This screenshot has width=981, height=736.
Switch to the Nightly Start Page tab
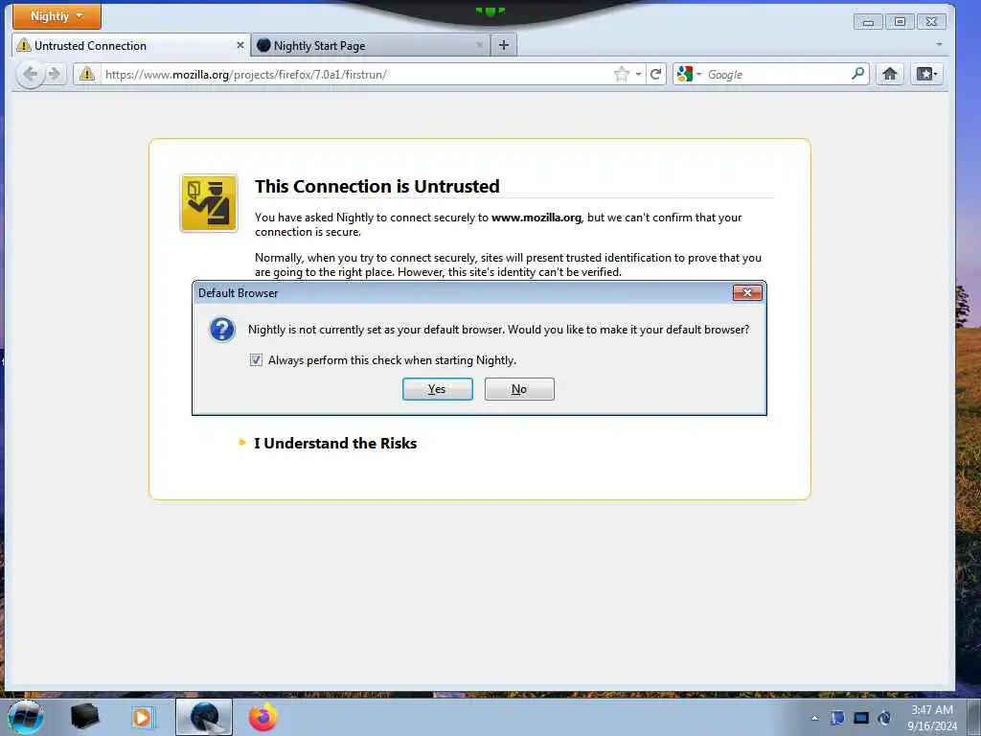click(371, 46)
